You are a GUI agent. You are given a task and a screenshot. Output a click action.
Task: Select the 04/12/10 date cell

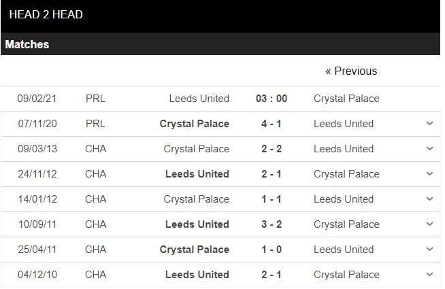coord(37,275)
